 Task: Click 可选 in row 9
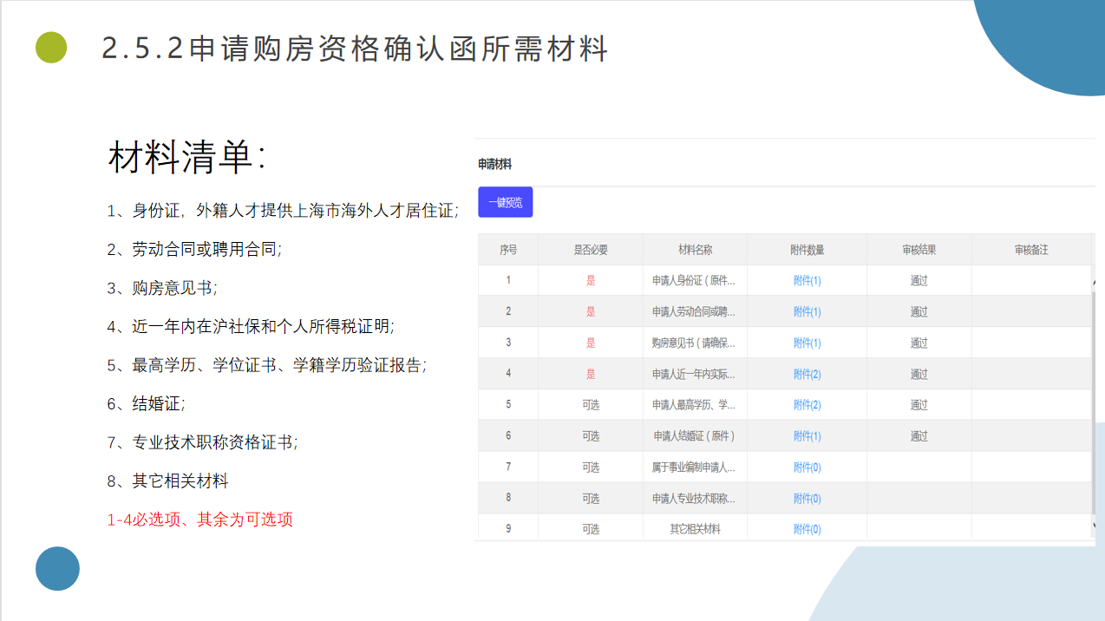click(x=591, y=529)
